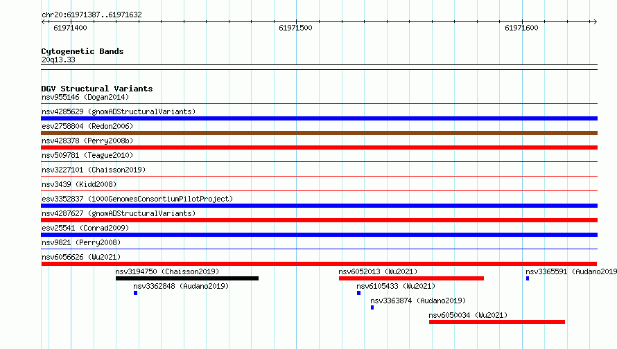Select the red nsv6050034 Wu2021 bar

pos(497,322)
